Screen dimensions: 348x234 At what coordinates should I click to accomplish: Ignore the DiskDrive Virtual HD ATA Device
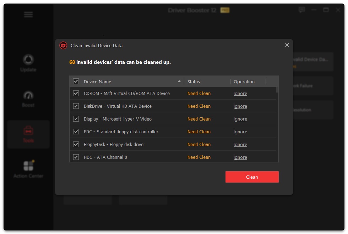click(240, 106)
